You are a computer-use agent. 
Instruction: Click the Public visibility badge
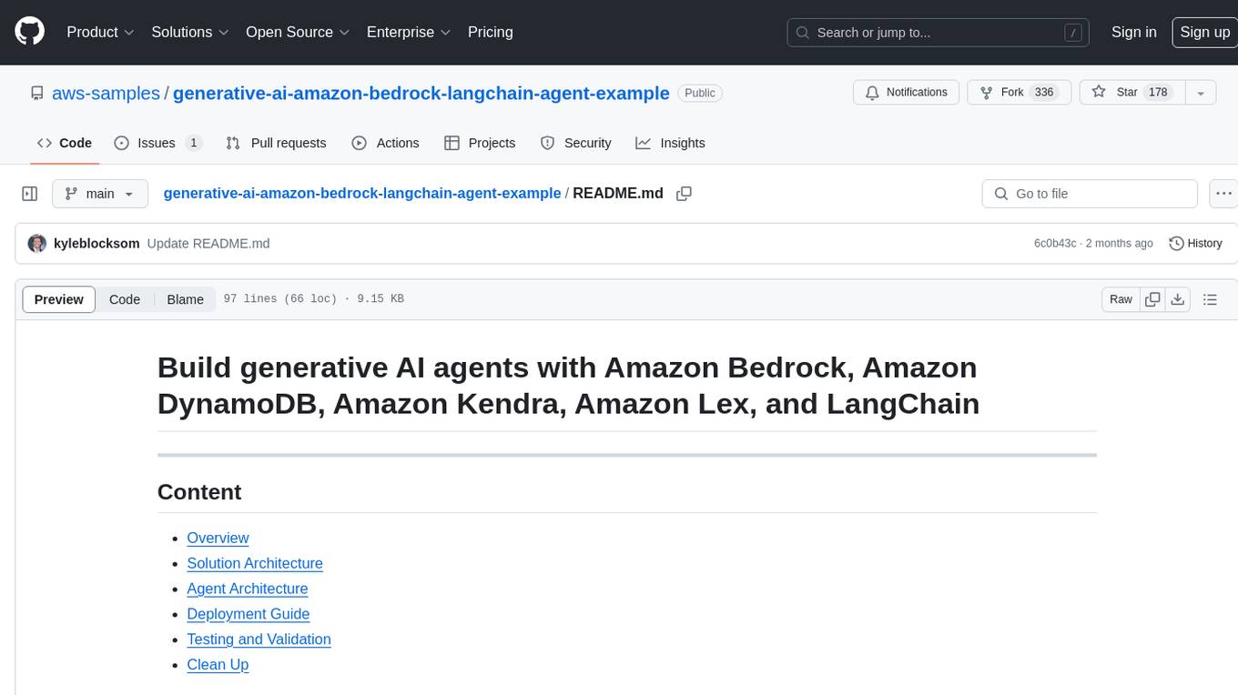(700, 93)
